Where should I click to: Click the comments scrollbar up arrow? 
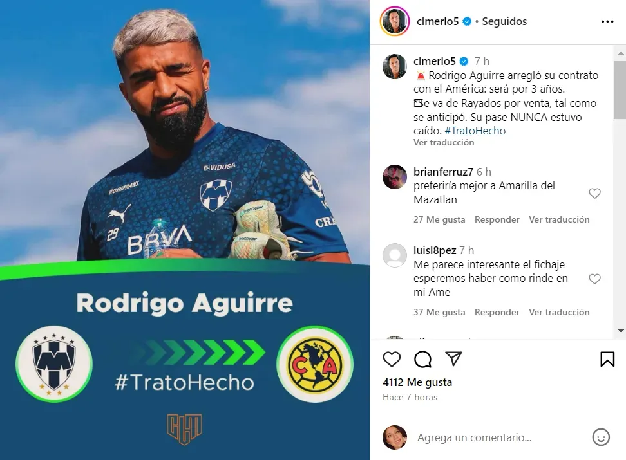tap(621, 53)
